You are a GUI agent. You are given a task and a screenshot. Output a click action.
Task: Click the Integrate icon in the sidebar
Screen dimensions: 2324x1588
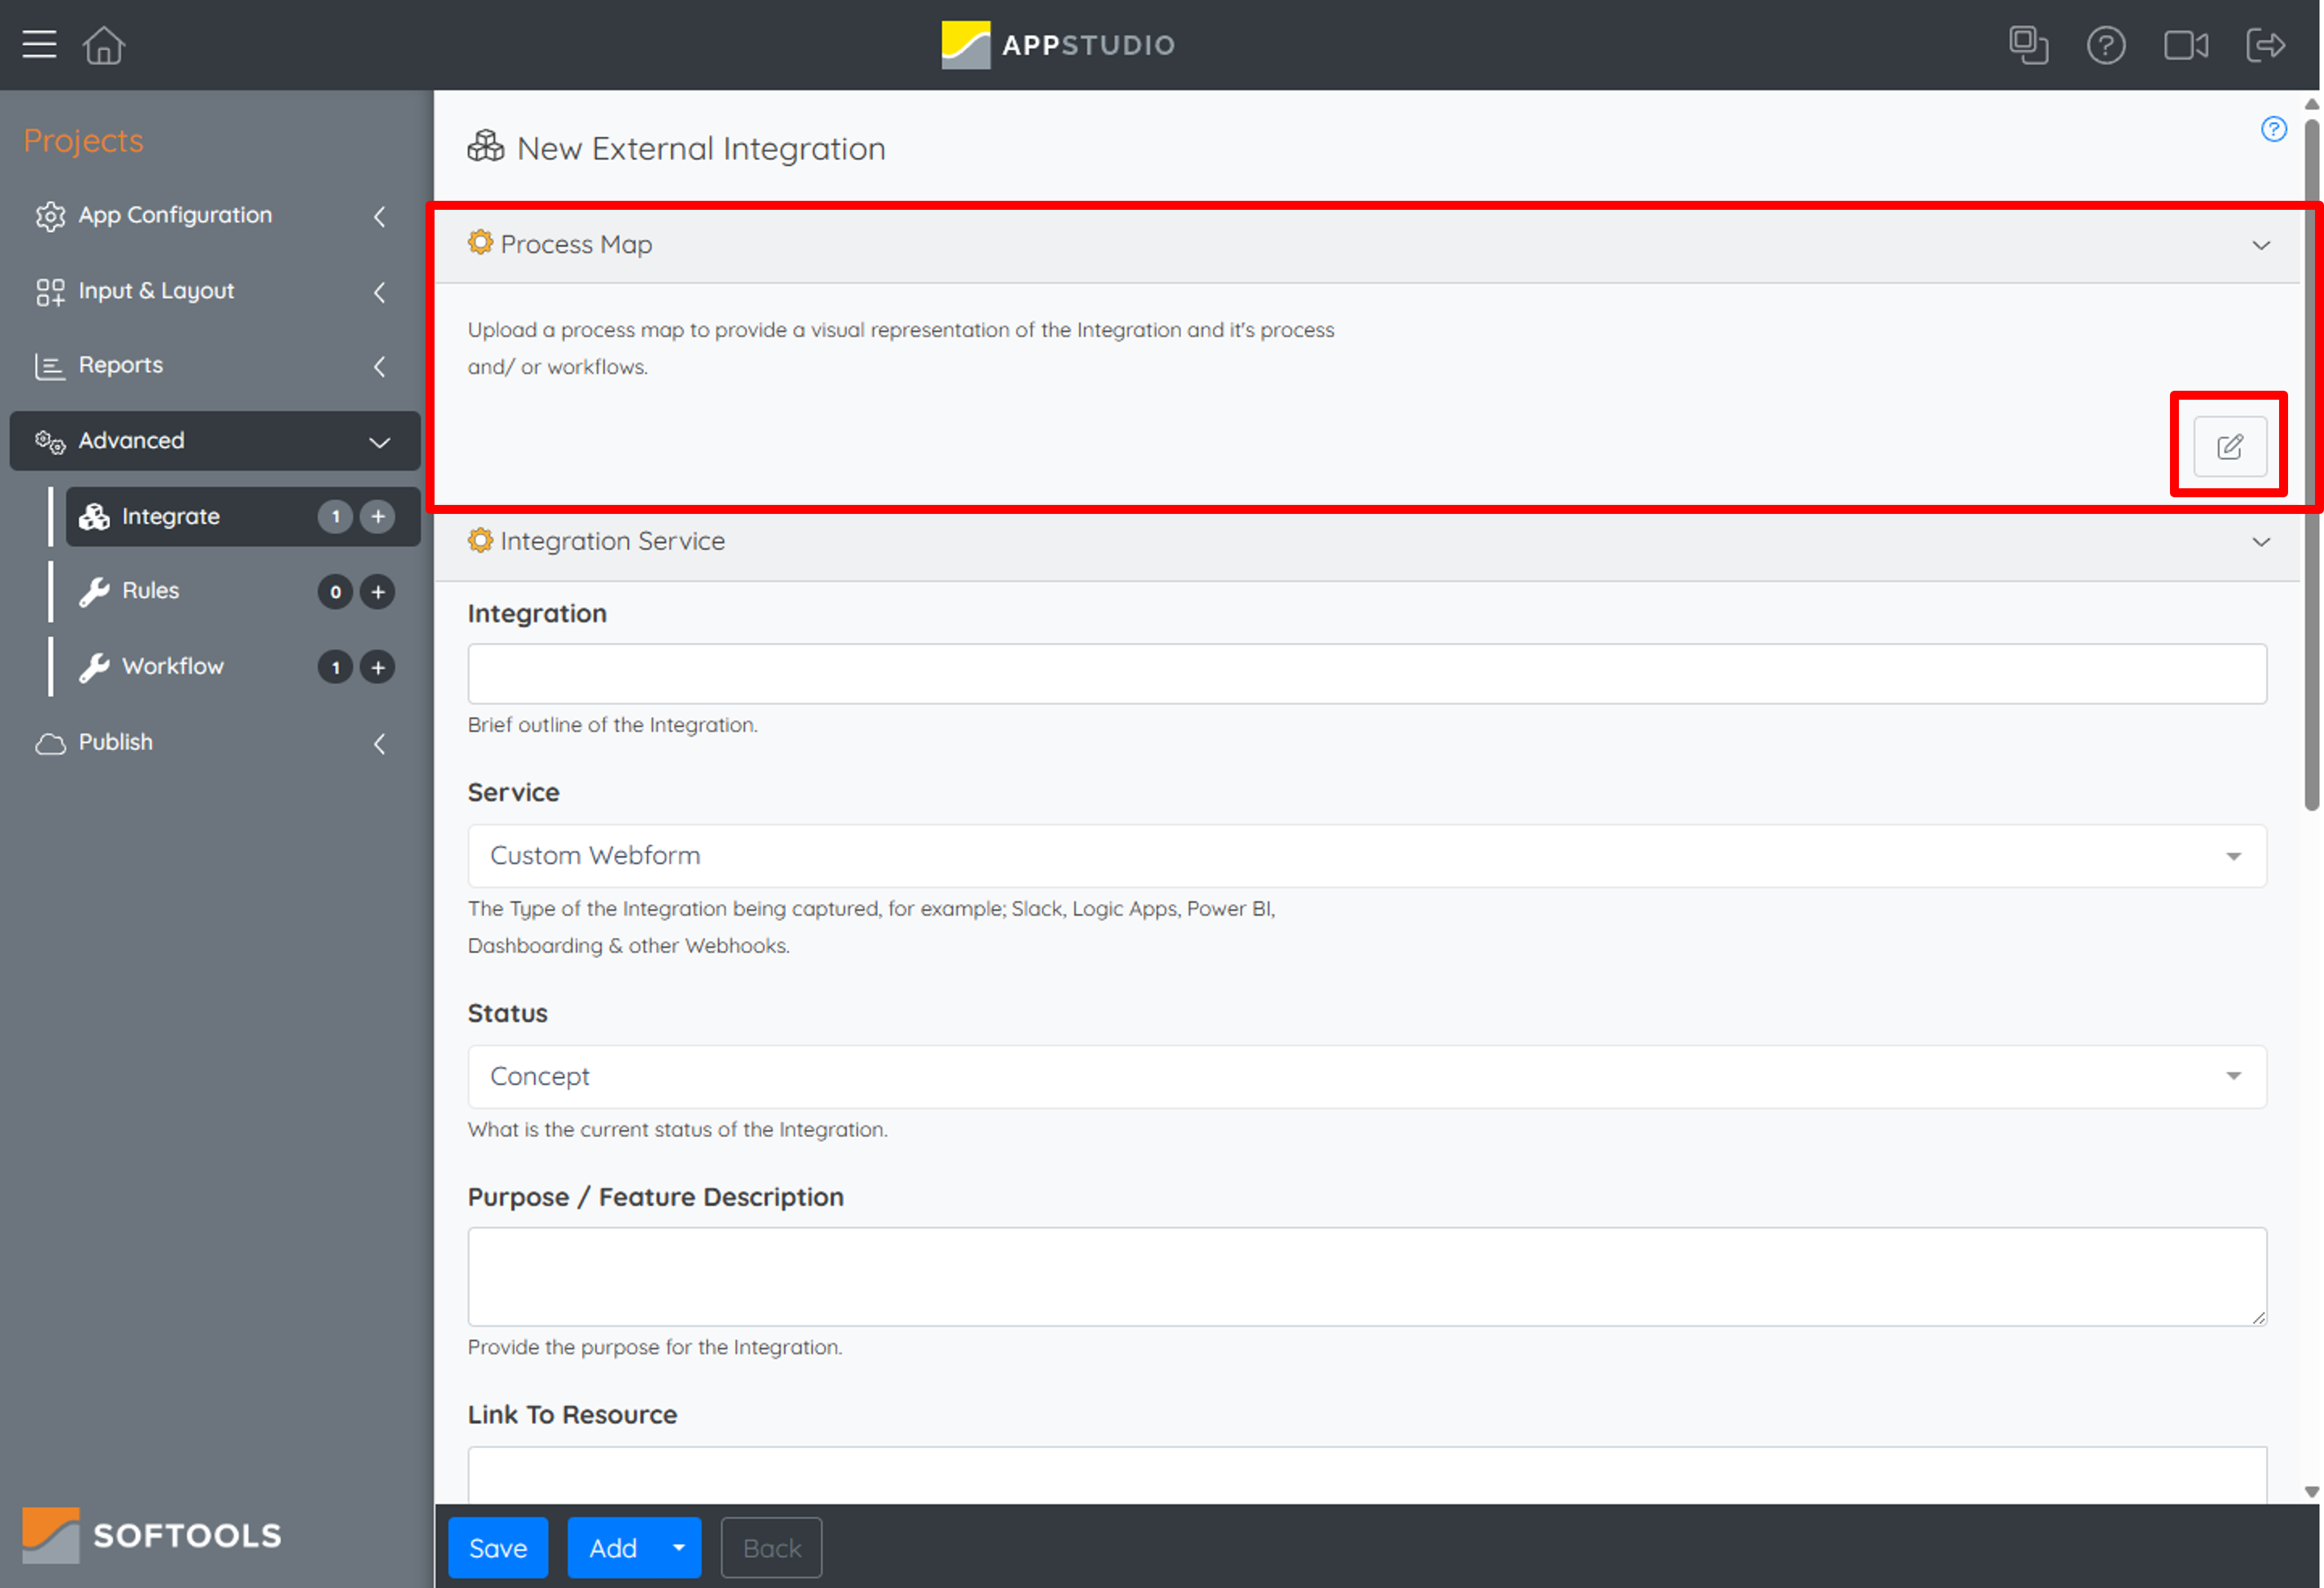[x=94, y=516]
